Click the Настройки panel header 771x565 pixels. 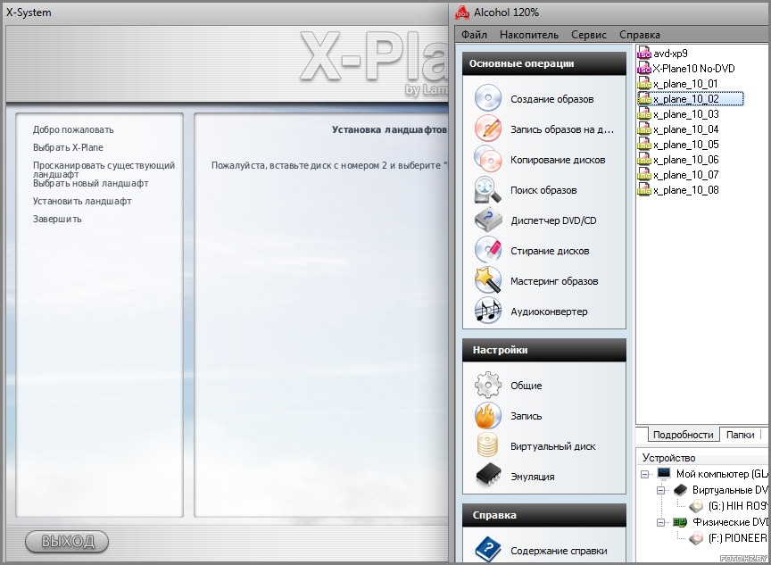543,350
